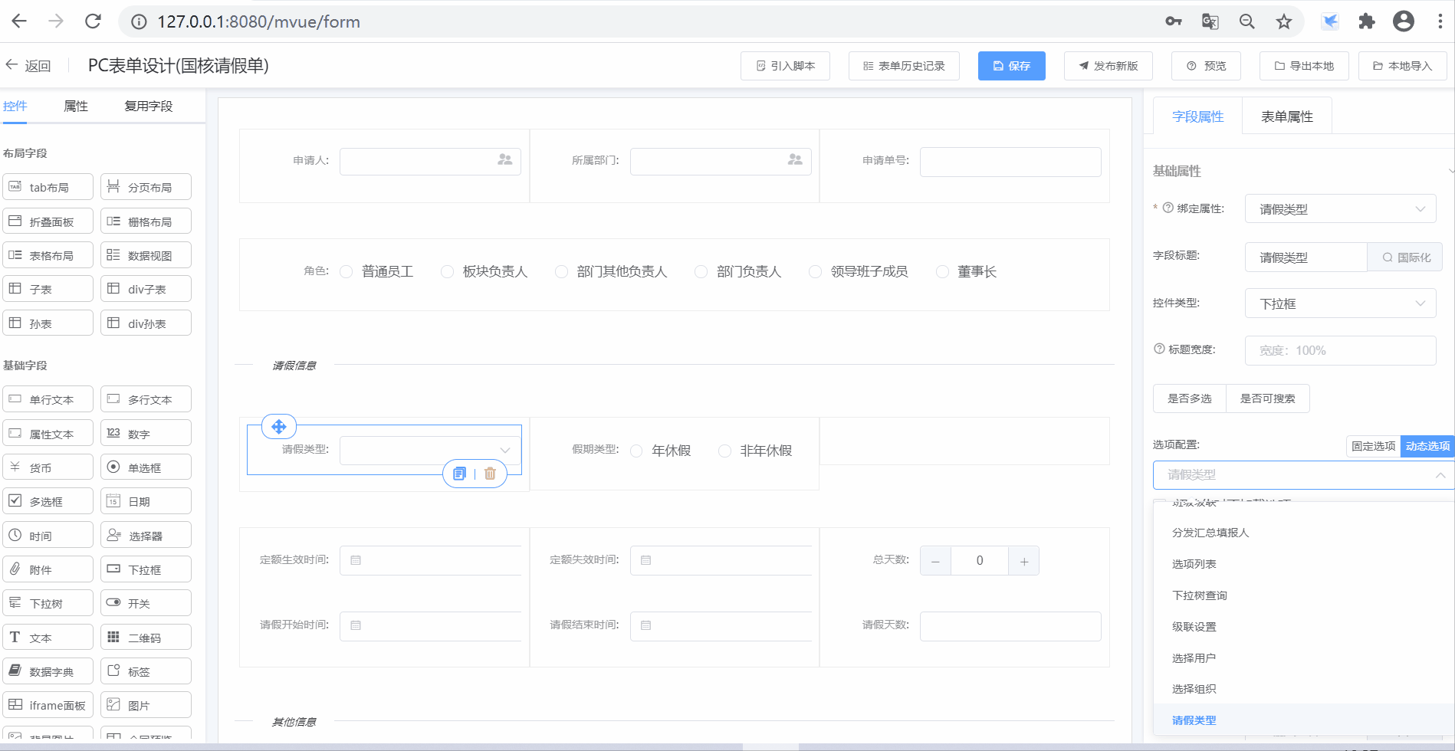Click calendar icon in 请假开始时间 field
Image resolution: width=1455 pixels, height=751 pixels.
click(x=356, y=625)
